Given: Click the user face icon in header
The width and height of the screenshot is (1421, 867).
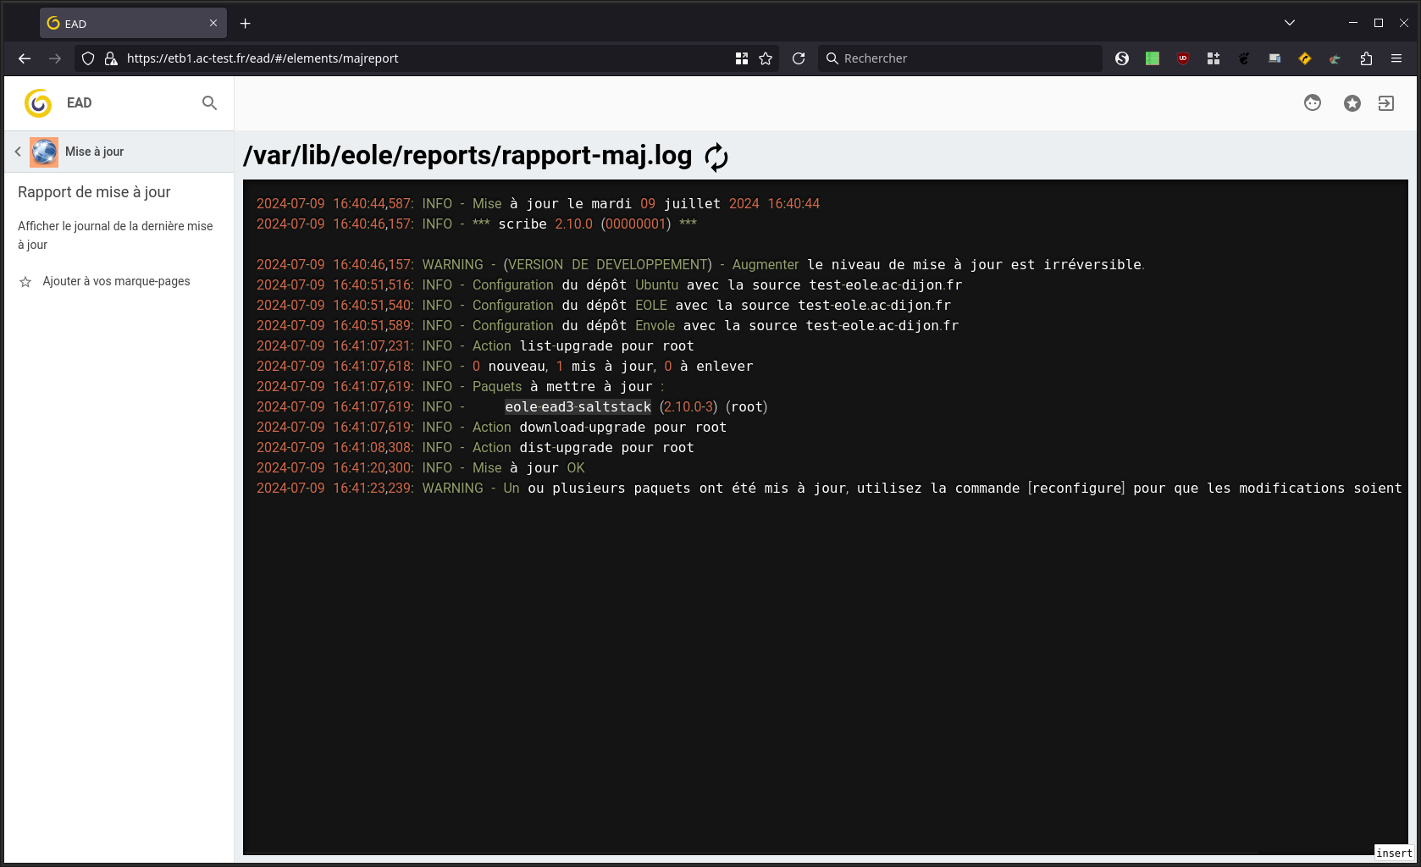Looking at the screenshot, I should (1313, 103).
